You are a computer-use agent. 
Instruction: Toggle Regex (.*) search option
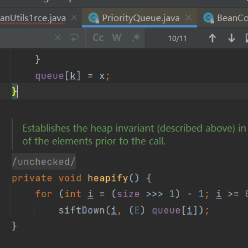(x=136, y=38)
